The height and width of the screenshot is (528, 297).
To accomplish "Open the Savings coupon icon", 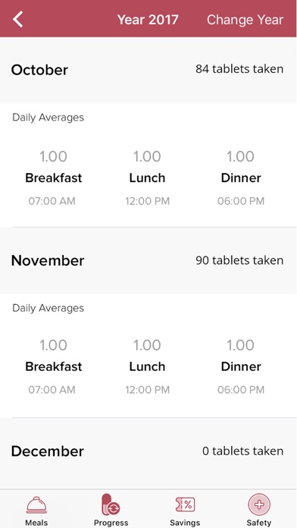I will (x=185, y=504).
